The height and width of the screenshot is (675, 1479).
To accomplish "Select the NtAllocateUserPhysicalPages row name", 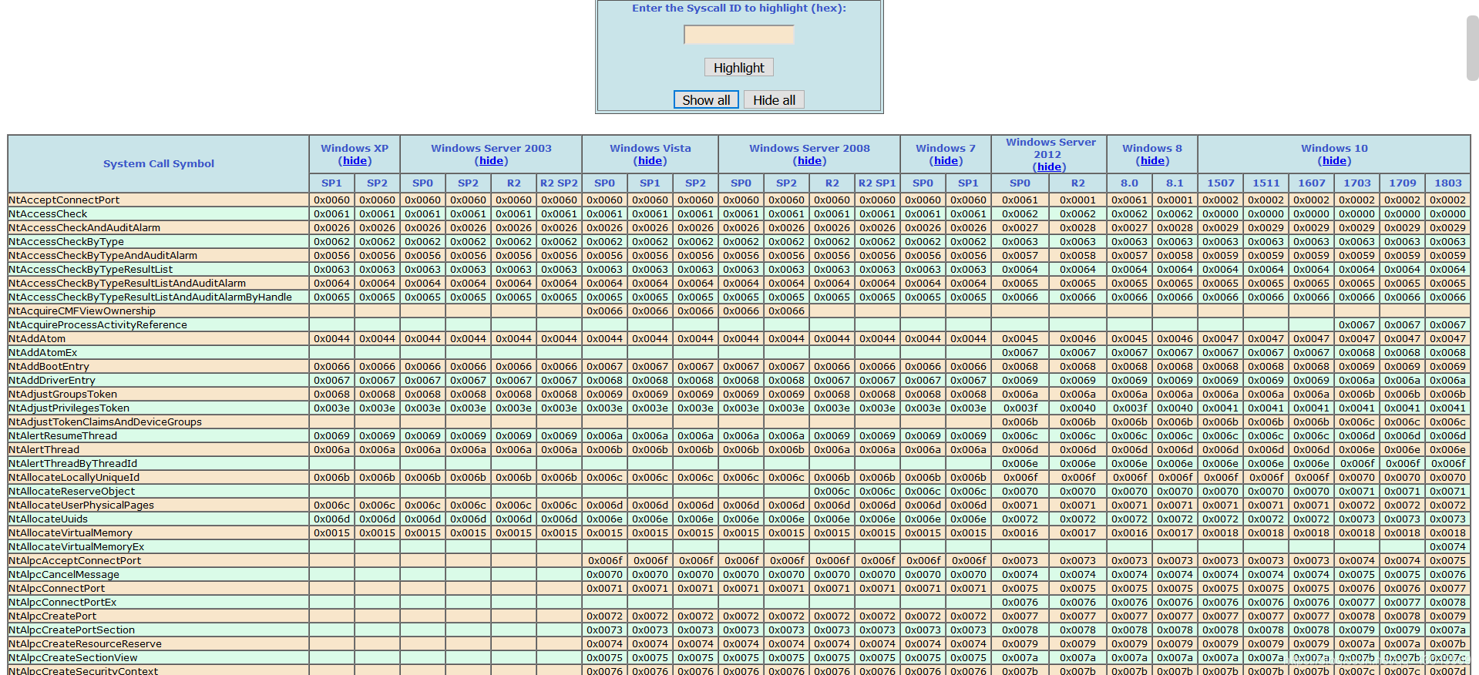I will coord(81,505).
